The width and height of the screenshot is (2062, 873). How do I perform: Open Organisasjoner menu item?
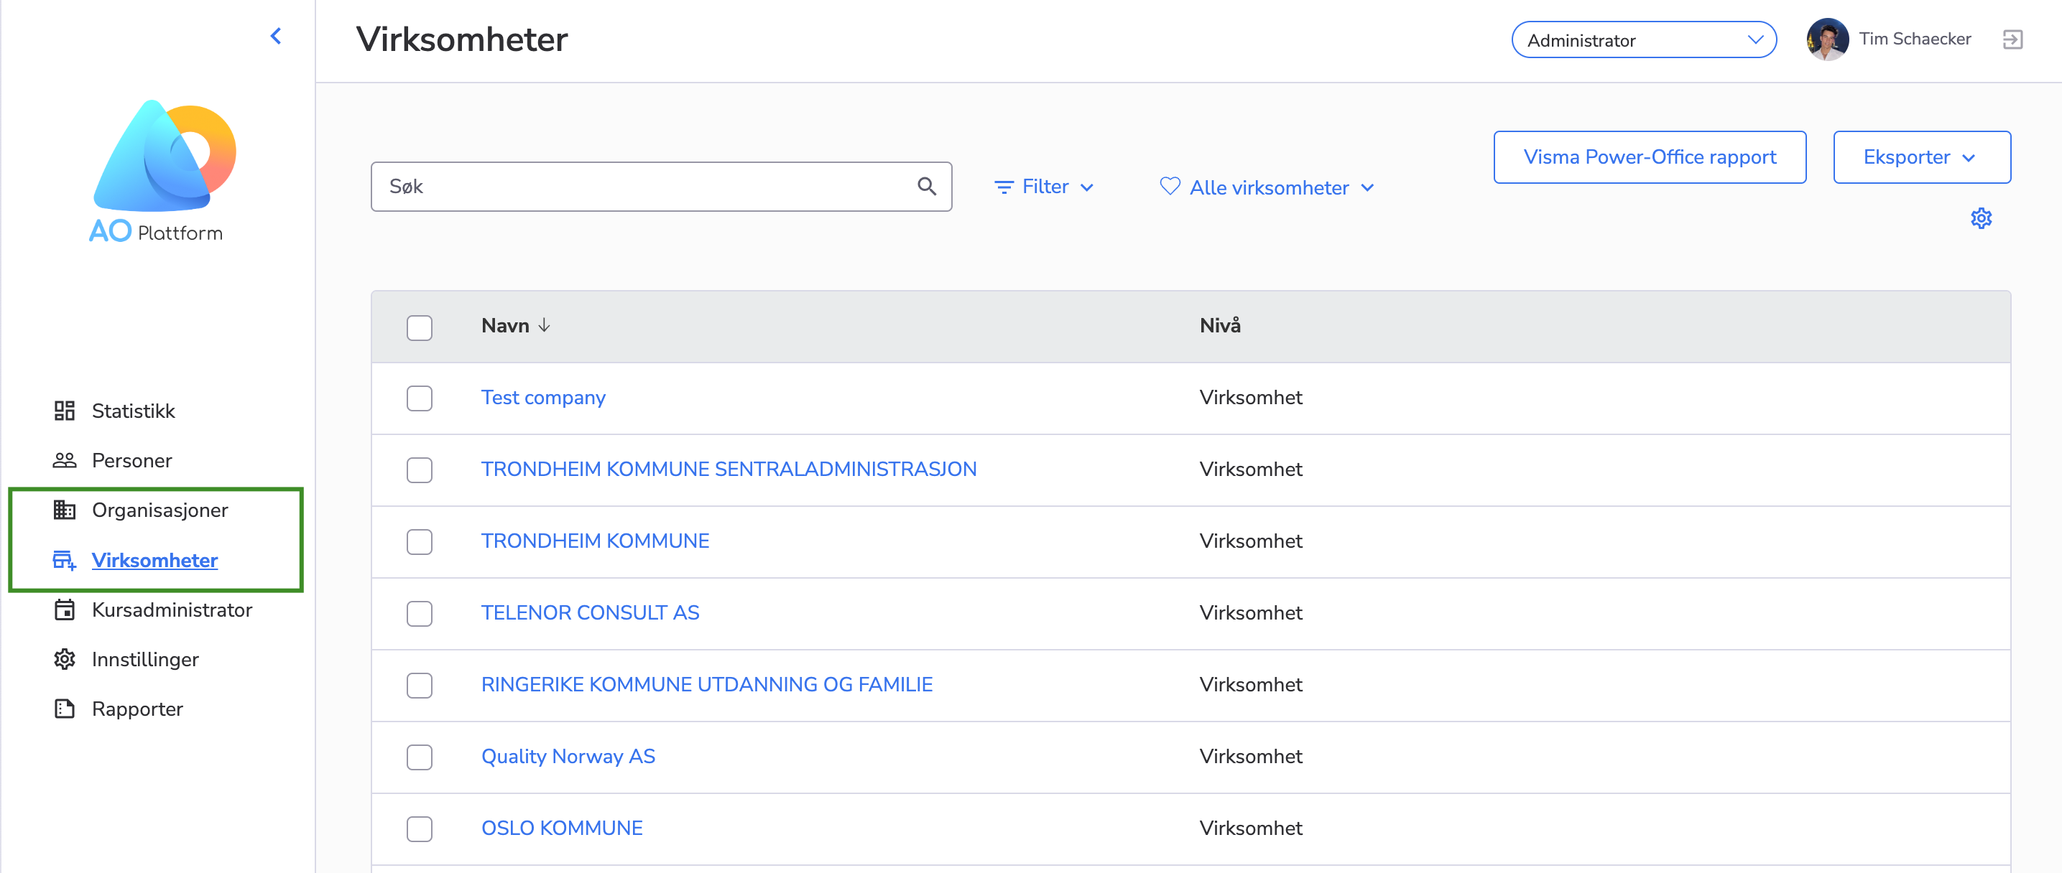(159, 510)
